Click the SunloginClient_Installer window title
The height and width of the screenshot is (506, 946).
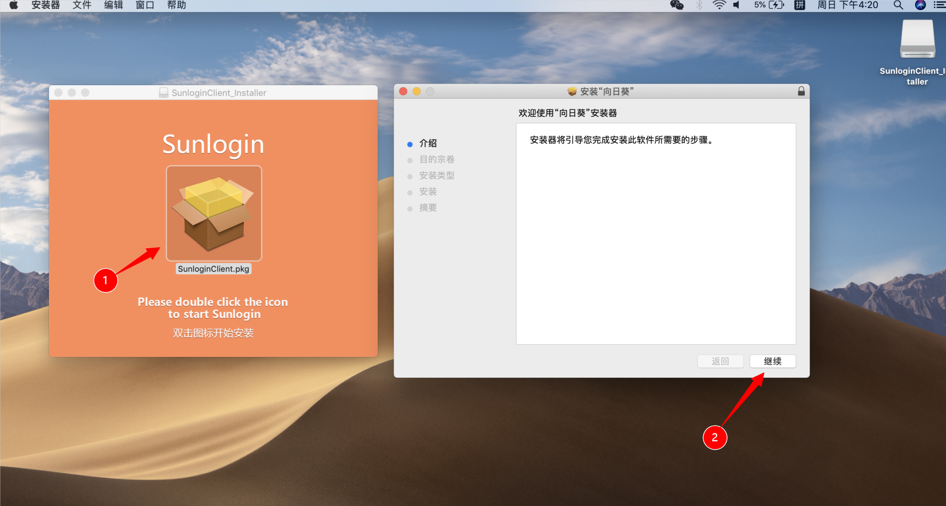tap(219, 93)
